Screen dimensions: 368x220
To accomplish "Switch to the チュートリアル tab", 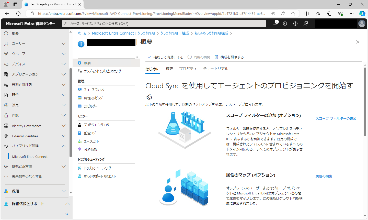I will pyautogui.click(x=216, y=69).
